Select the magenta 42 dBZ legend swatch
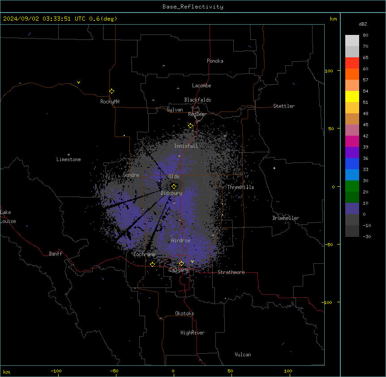The width and height of the screenshot is (386, 377). 352,141
